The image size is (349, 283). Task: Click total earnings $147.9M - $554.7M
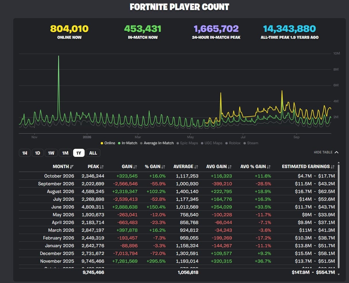[x=313, y=272]
